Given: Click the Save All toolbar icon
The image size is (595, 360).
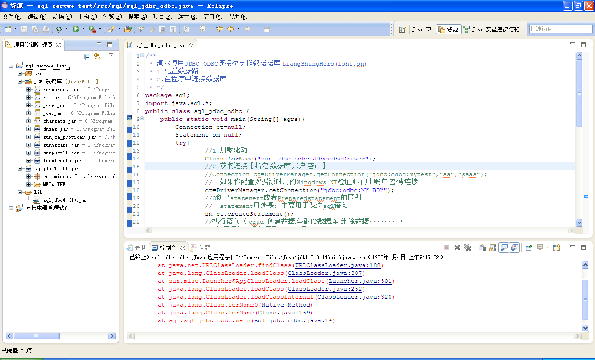Looking at the screenshot, I should pyautogui.click(x=35, y=29).
